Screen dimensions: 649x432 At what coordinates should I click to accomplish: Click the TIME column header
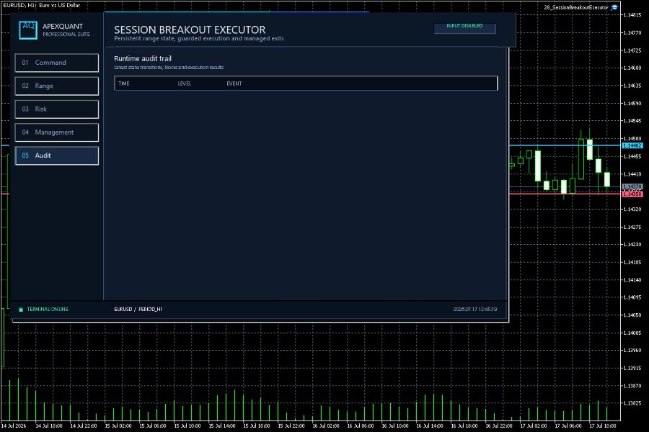124,84
